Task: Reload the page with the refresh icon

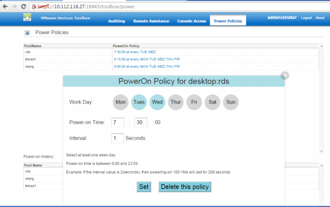Action: pos(24,7)
